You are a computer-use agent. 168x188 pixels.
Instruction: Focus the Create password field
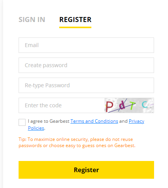click(86, 65)
